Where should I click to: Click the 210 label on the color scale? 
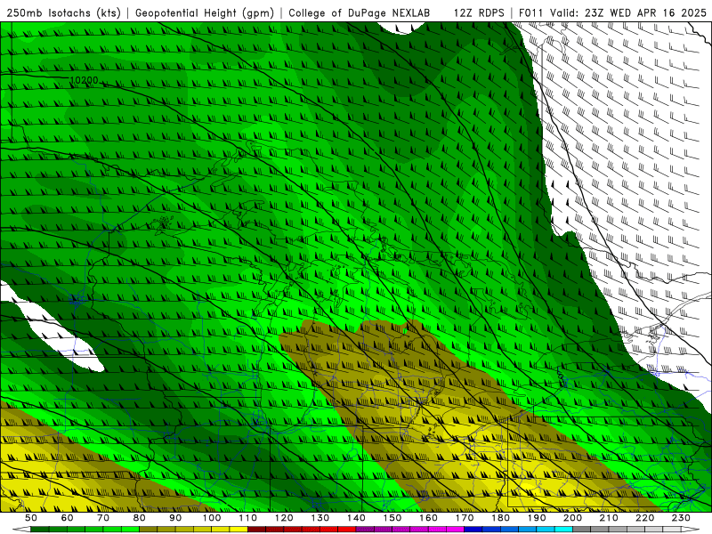coord(609,518)
